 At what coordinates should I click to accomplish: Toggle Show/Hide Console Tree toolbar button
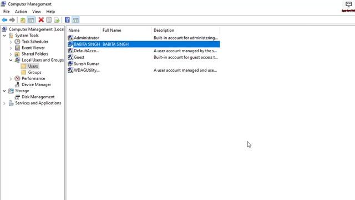pos(31,20)
